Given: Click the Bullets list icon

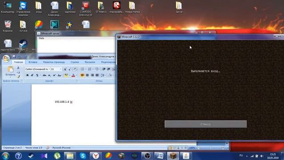Looking at the screenshot, I should (x=83, y=69).
